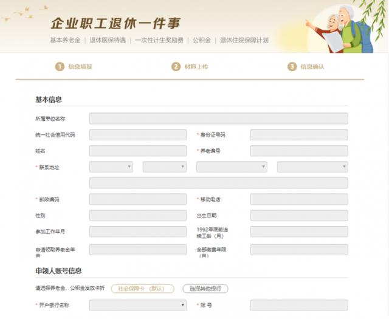389x319 pixels.
Task: Click the step 2 circle icon
Action: click(176, 67)
